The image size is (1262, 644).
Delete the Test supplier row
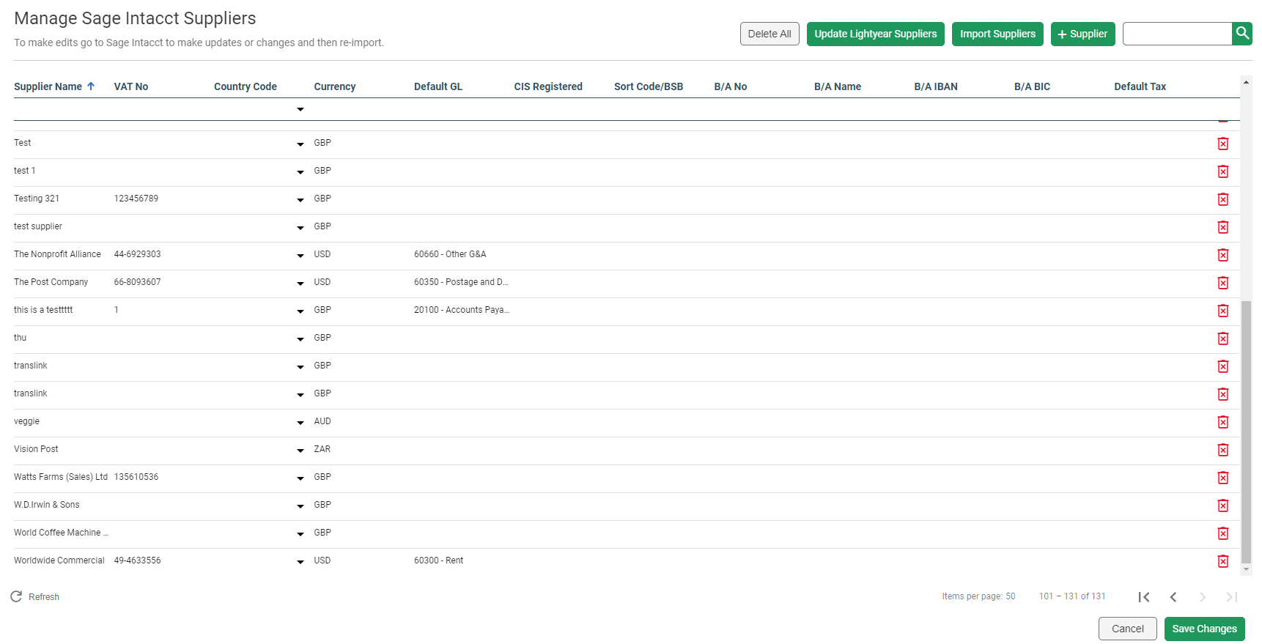click(x=1222, y=144)
